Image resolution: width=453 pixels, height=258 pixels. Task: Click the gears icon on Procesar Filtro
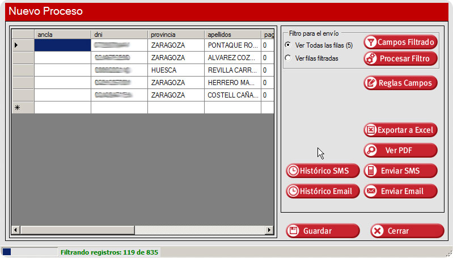tap(371, 58)
